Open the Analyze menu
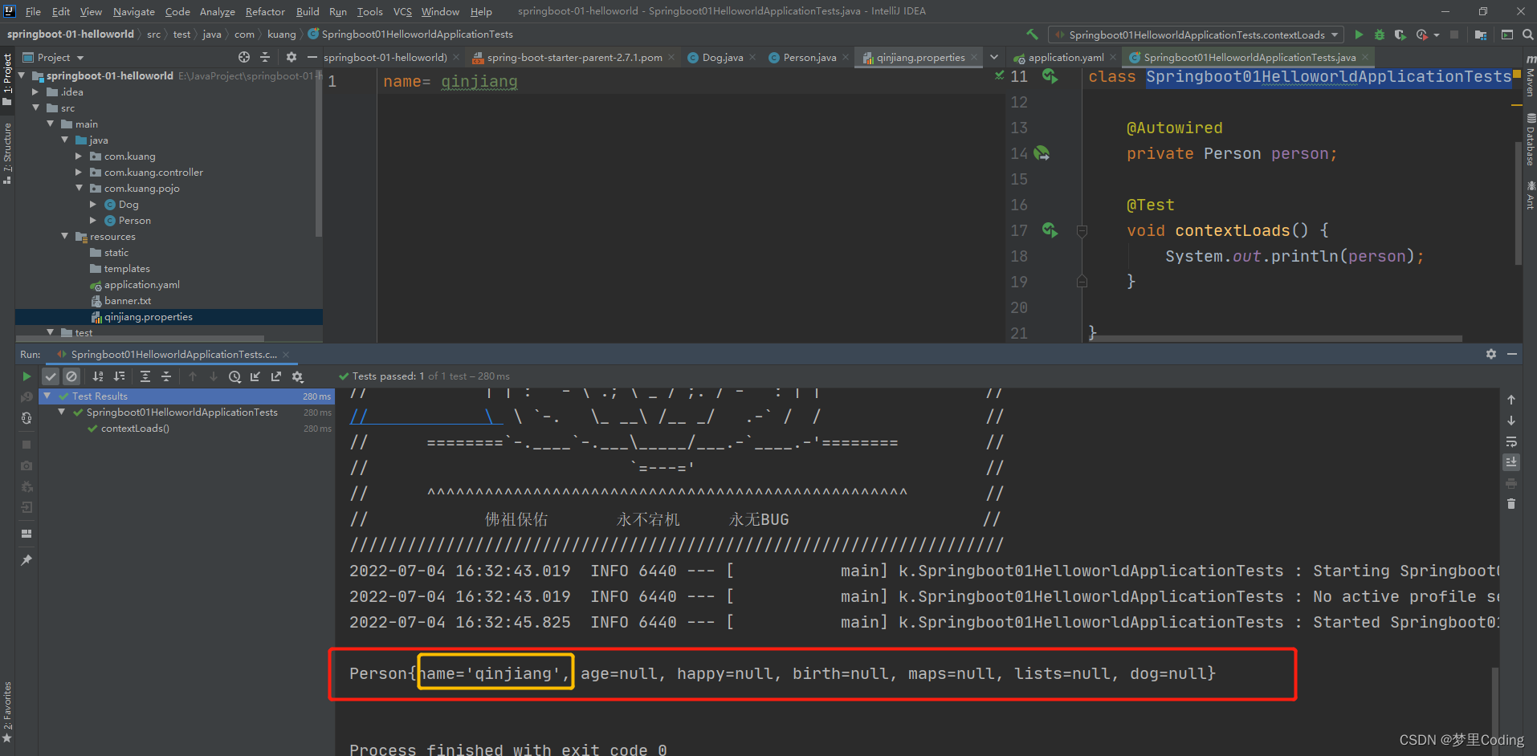Screen dimensions: 1537x756 click(218, 11)
